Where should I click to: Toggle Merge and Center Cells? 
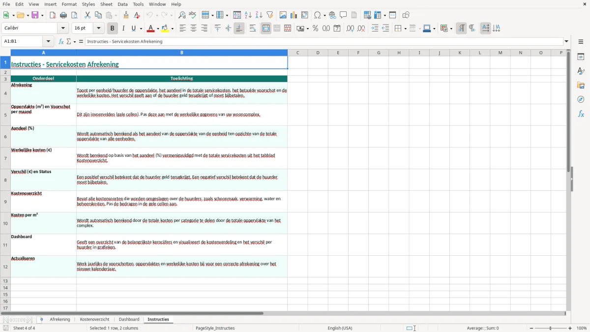pyautogui.click(x=266, y=29)
